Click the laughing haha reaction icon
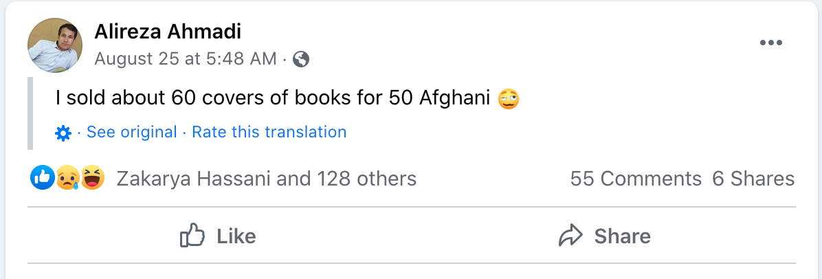This screenshot has width=822, height=279. click(91, 179)
